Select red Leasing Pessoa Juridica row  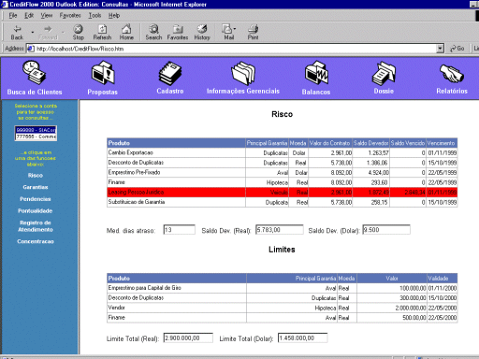point(282,192)
